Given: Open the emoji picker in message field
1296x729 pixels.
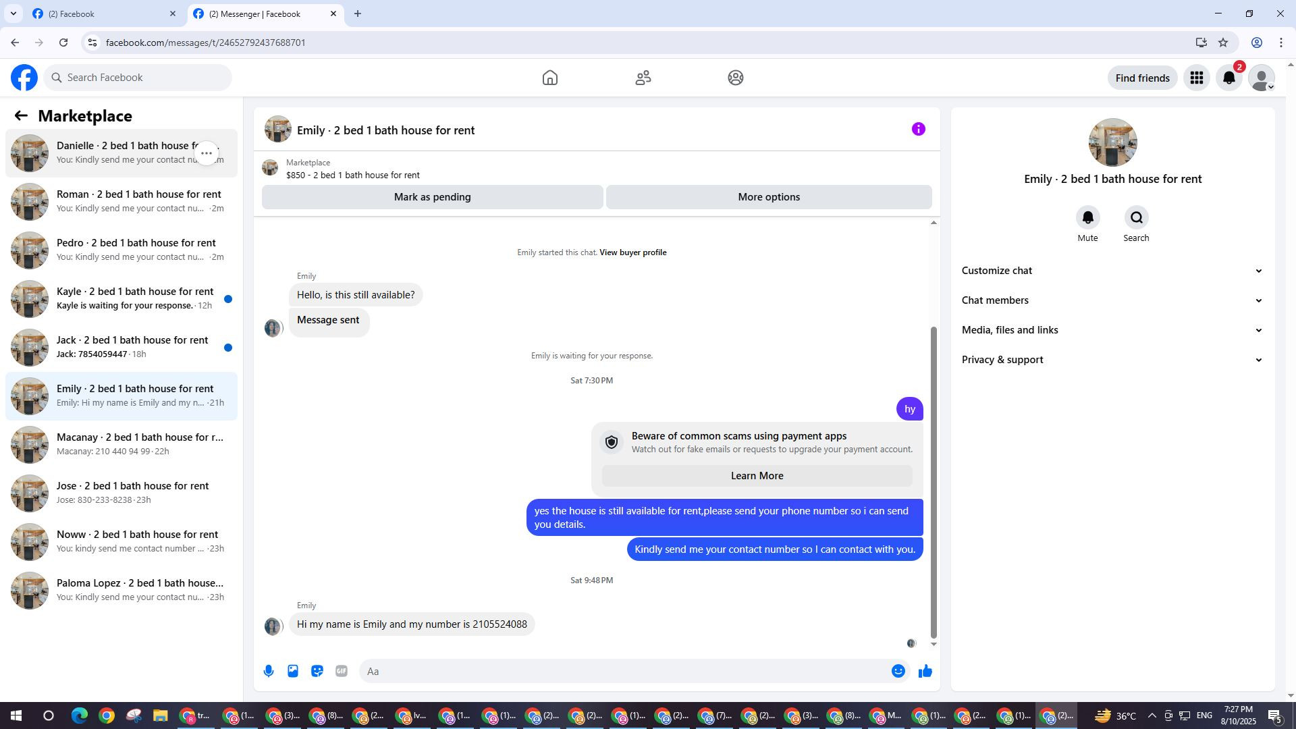Looking at the screenshot, I should 898,671.
